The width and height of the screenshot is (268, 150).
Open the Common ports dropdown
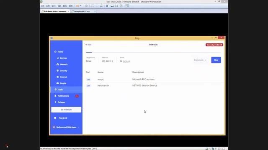tap(200, 60)
